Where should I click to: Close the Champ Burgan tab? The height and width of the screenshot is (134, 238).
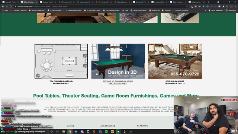click(129, 2)
